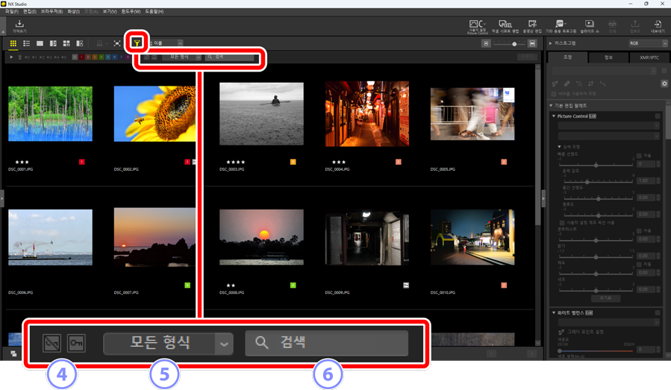This screenshot has width=671, height=390.
Task: Click the Export (내보내기) icon
Action: [x=658, y=27]
